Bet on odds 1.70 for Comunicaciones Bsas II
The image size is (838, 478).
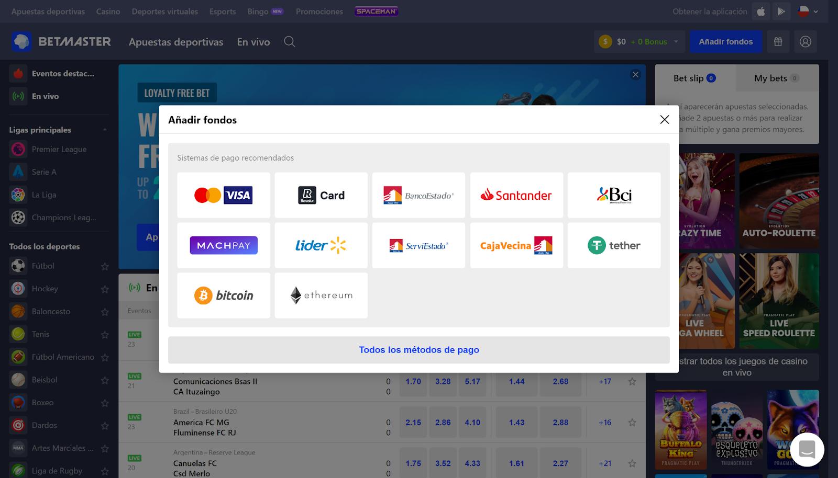point(413,381)
